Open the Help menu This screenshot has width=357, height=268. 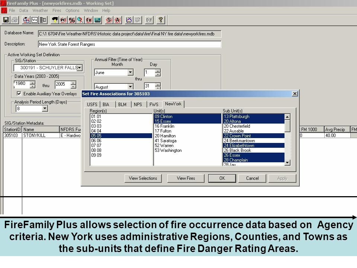[106, 10]
